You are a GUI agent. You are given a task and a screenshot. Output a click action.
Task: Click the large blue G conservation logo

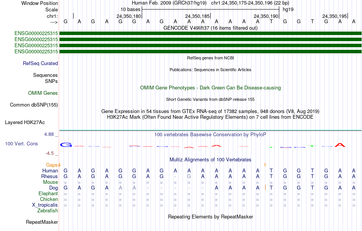point(66,145)
